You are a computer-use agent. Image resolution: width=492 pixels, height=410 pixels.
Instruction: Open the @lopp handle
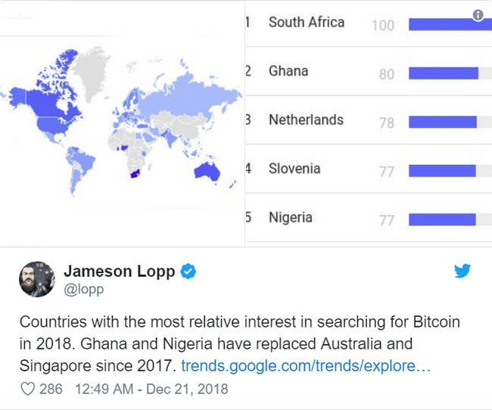coord(83,290)
